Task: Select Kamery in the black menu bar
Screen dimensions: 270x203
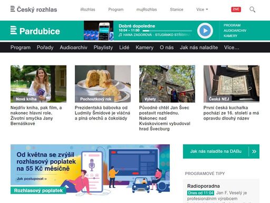Action: click(x=144, y=48)
